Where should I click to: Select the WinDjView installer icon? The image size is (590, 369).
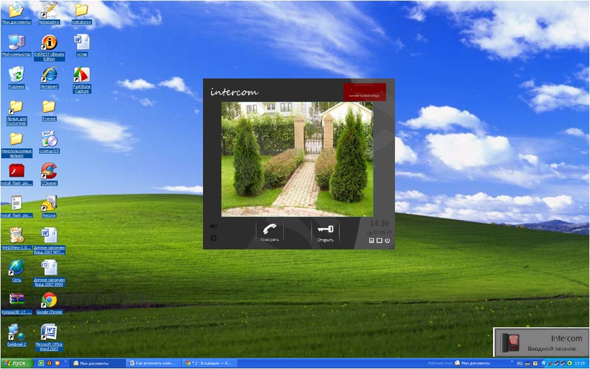(x=16, y=239)
